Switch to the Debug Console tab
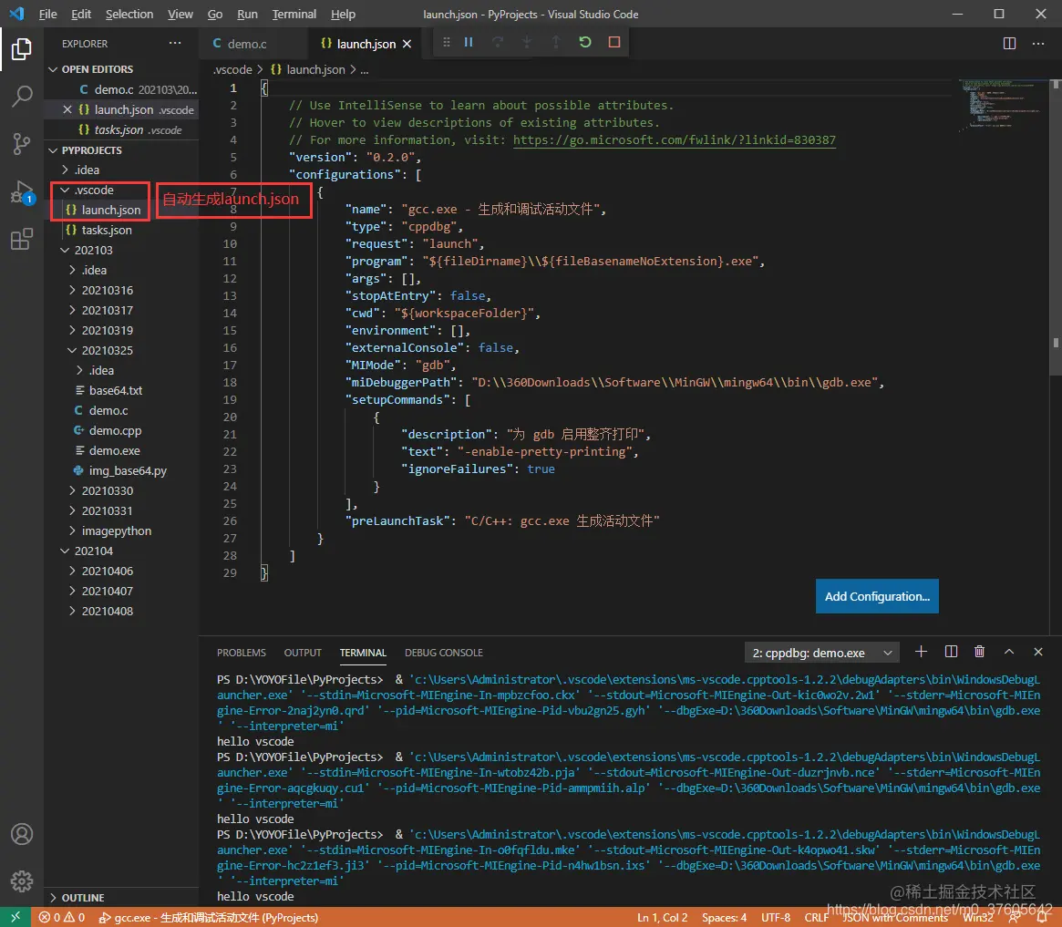 (443, 653)
